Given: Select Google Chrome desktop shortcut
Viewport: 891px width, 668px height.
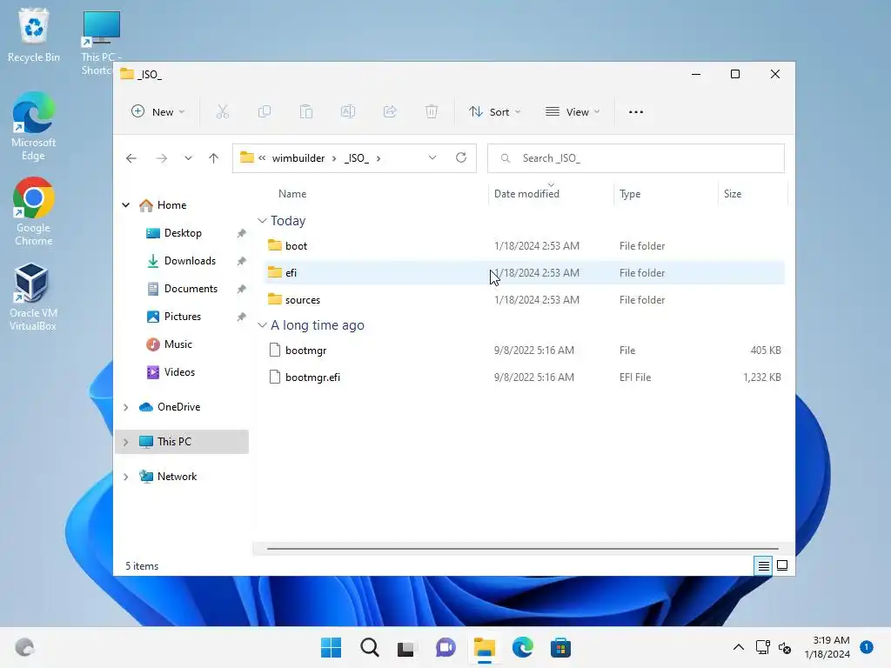Looking at the screenshot, I should (34, 211).
